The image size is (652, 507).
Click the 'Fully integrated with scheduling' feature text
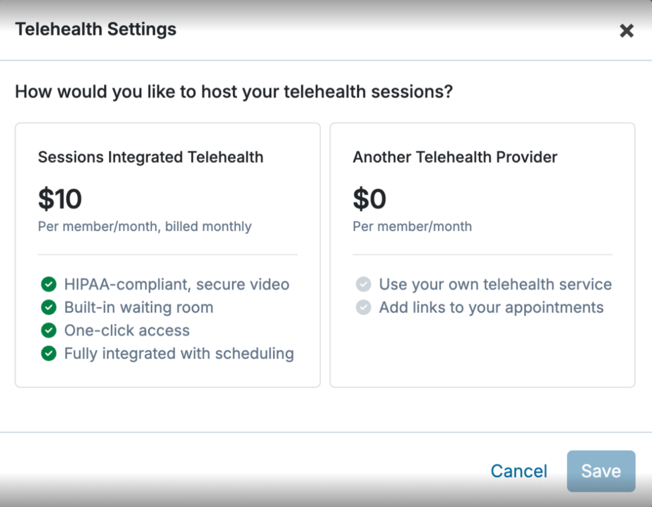coord(179,353)
